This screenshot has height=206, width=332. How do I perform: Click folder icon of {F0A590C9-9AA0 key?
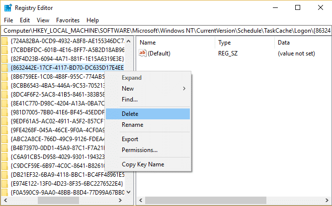pyautogui.click(x=4, y=192)
